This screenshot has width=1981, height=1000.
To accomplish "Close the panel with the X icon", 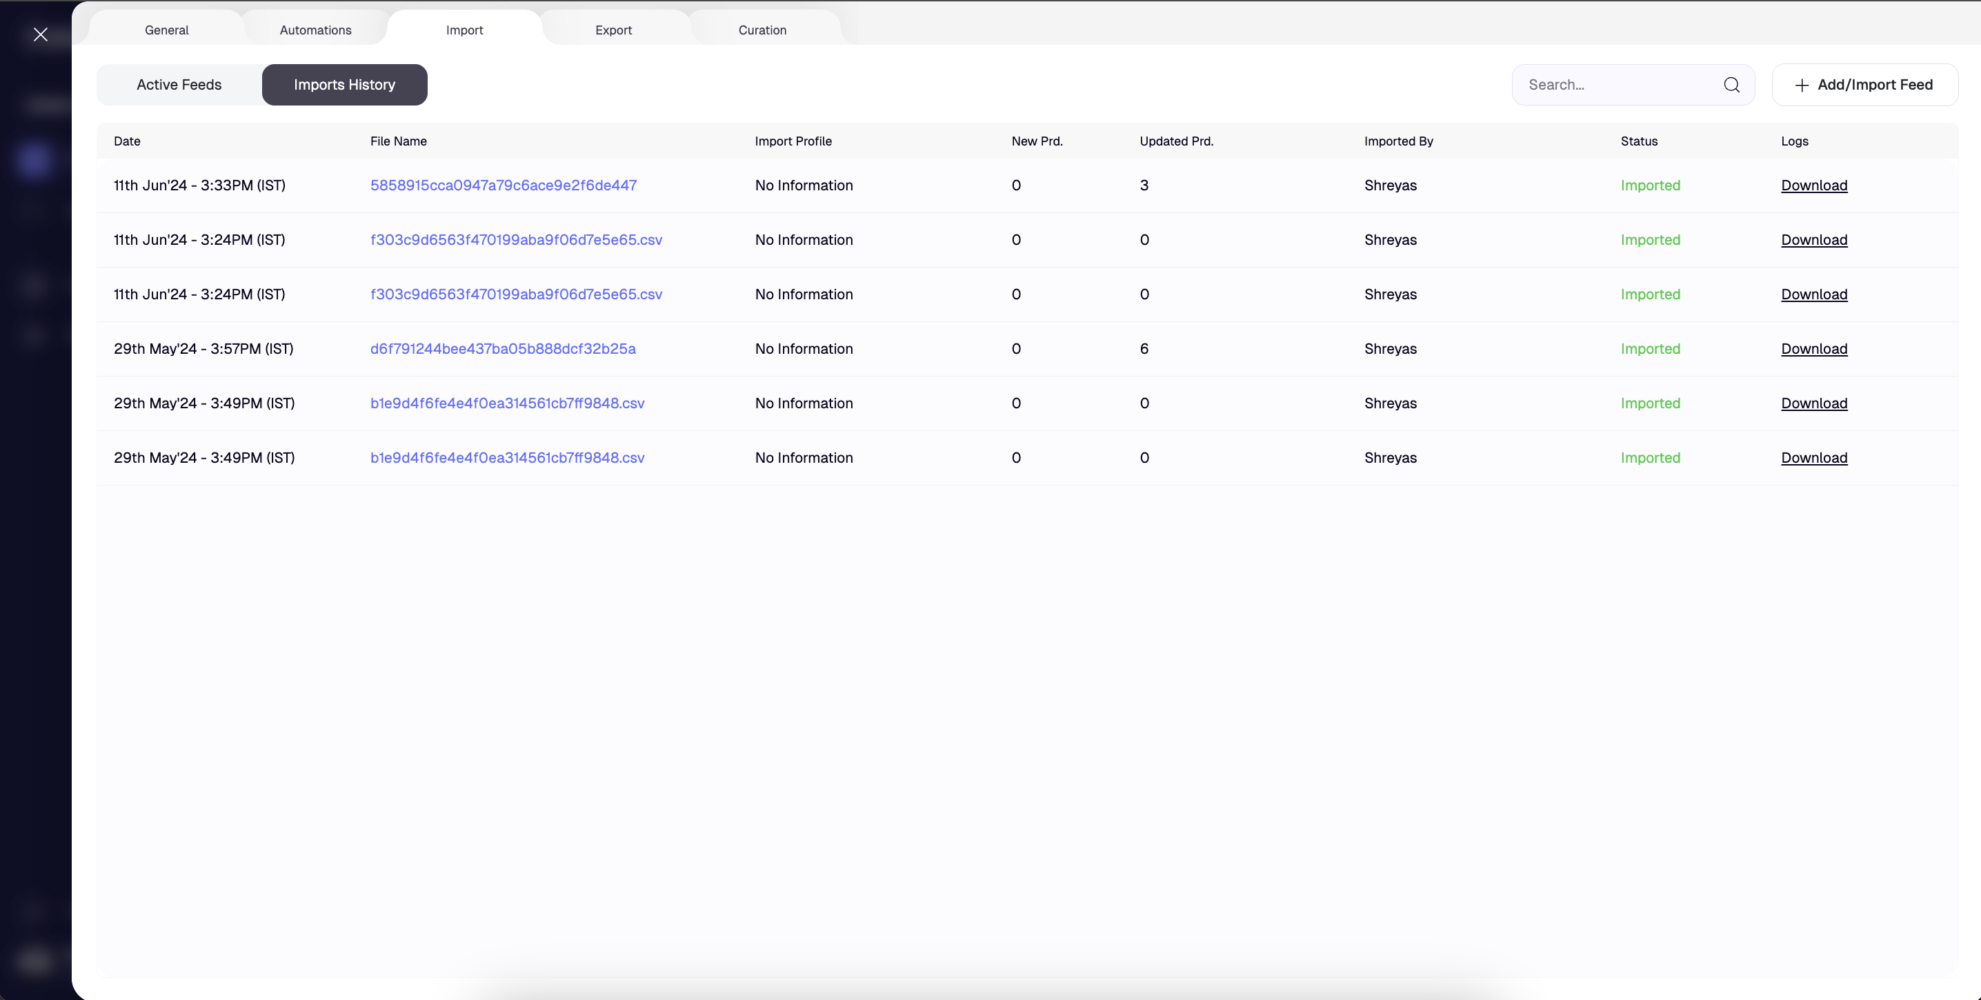I will click(41, 34).
